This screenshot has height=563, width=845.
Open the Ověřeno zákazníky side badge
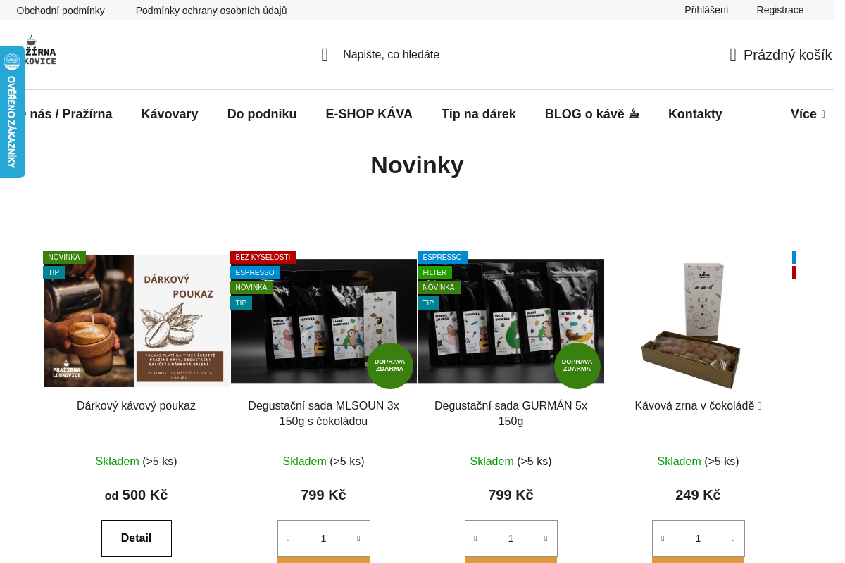tap(12, 112)
